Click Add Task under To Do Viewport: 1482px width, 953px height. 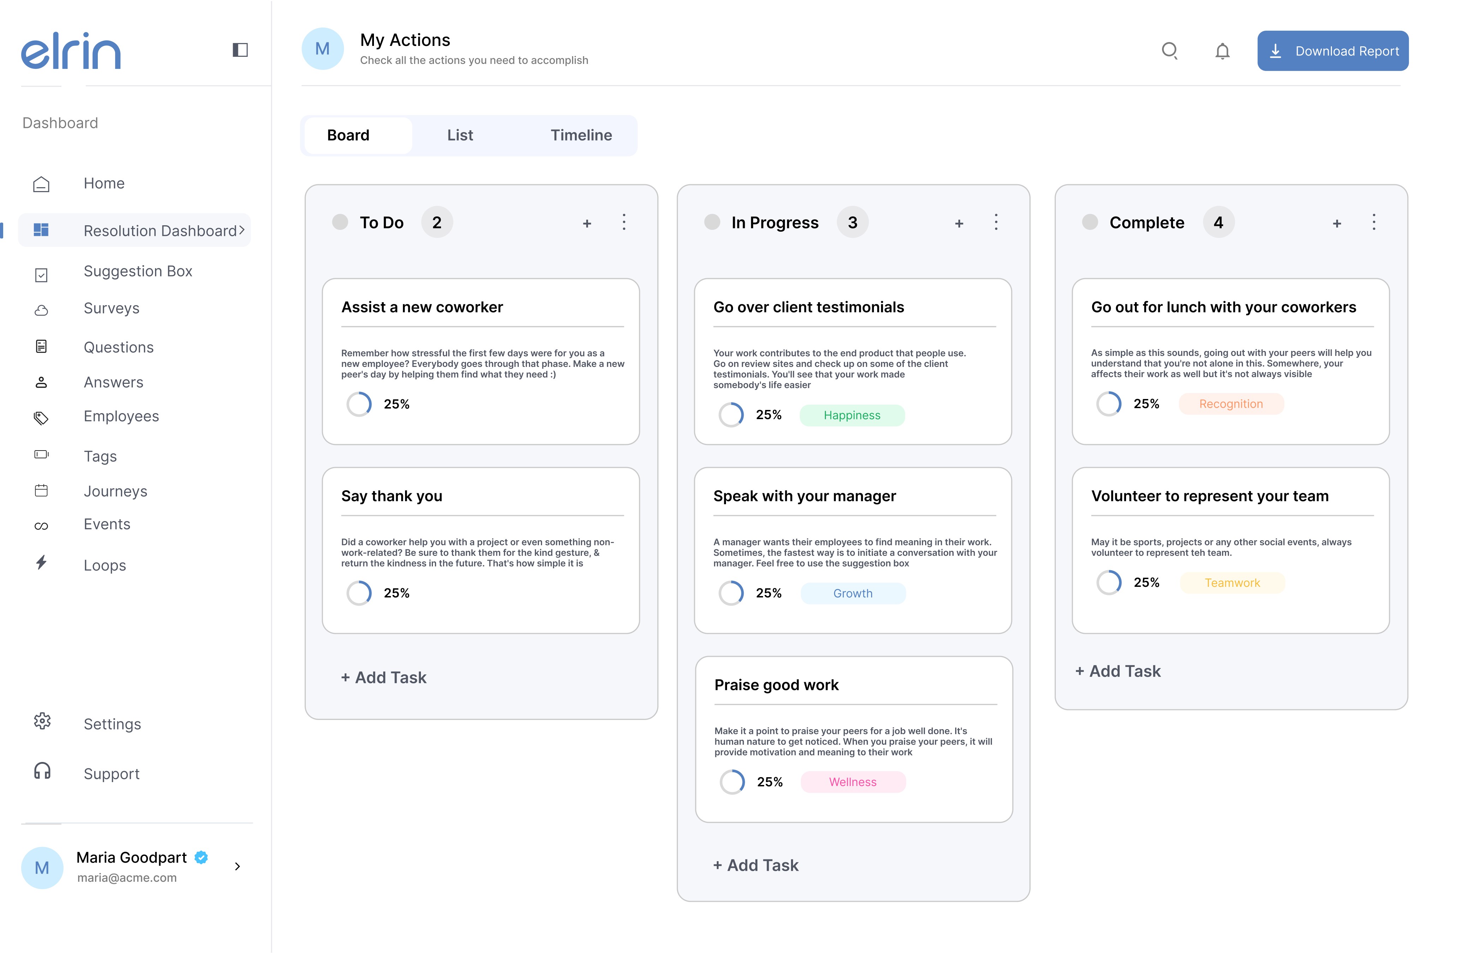tap(383, 678)
